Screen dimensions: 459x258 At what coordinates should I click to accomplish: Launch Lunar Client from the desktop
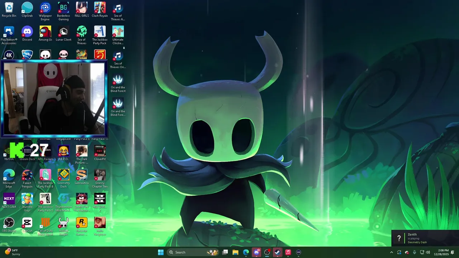(63, 34)
